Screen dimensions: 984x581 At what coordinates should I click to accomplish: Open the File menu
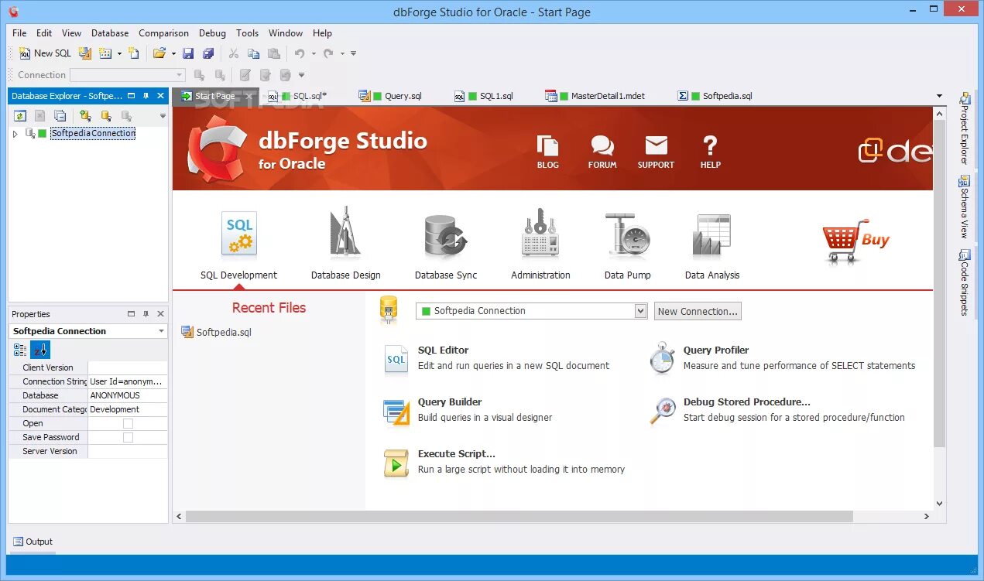coord(19,33)
